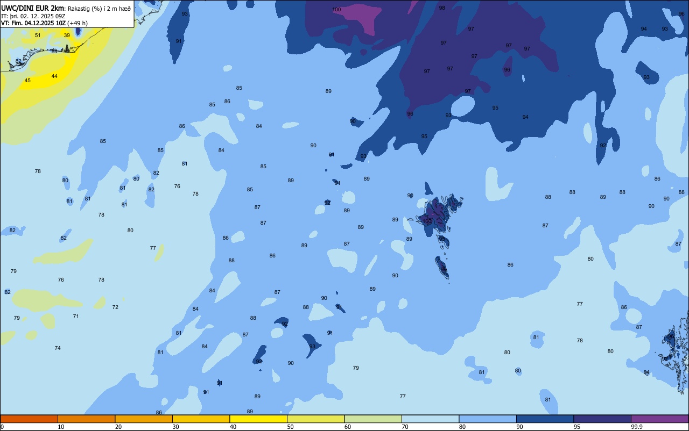Click the '10' legend tick label
Screen dimensions: 689x431
pyautogui.click(x=61, y=427)
